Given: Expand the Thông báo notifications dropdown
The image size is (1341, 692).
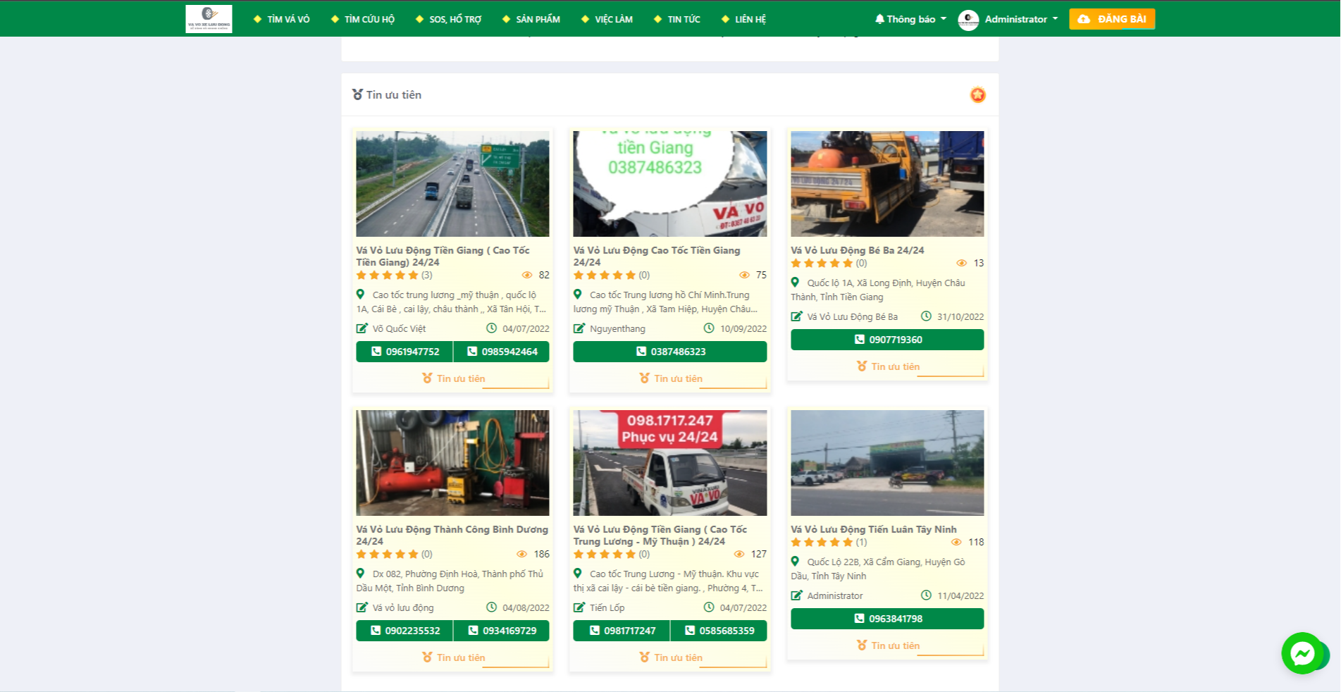Looking at the screenshot, I should click(x=910, y=19).
